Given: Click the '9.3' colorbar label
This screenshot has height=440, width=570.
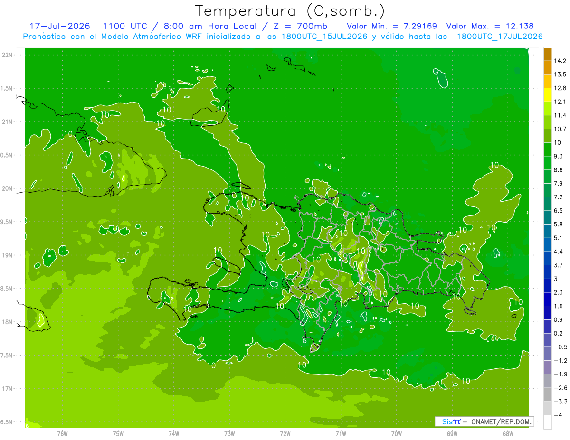Looking at the screenshot, I should 559,156.
